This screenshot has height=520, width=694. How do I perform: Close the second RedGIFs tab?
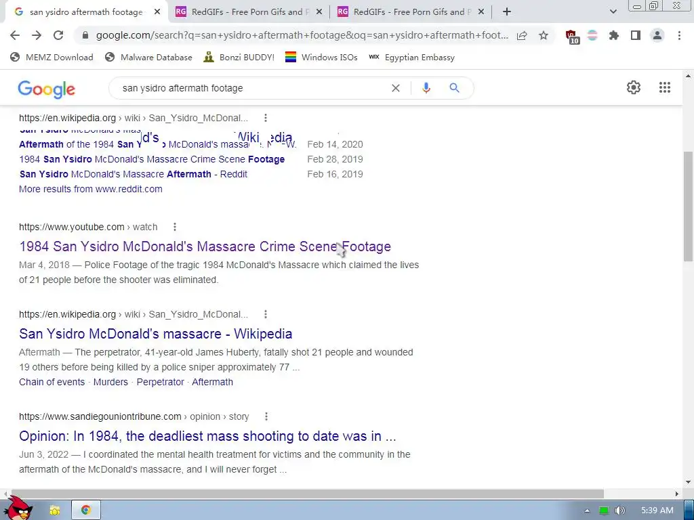(x=481, y=12)
